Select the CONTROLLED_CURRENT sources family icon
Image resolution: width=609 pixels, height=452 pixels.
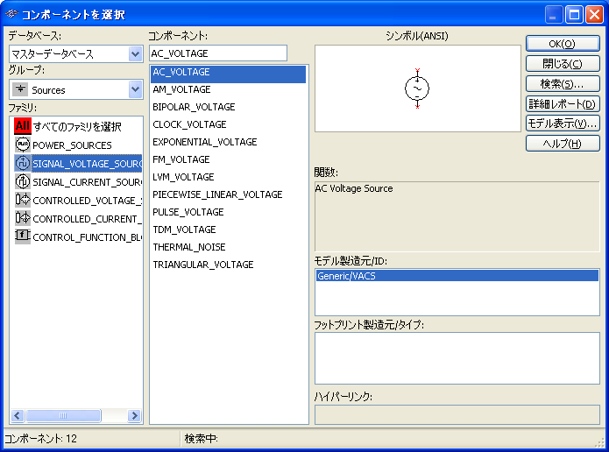(x=23, y=218)
